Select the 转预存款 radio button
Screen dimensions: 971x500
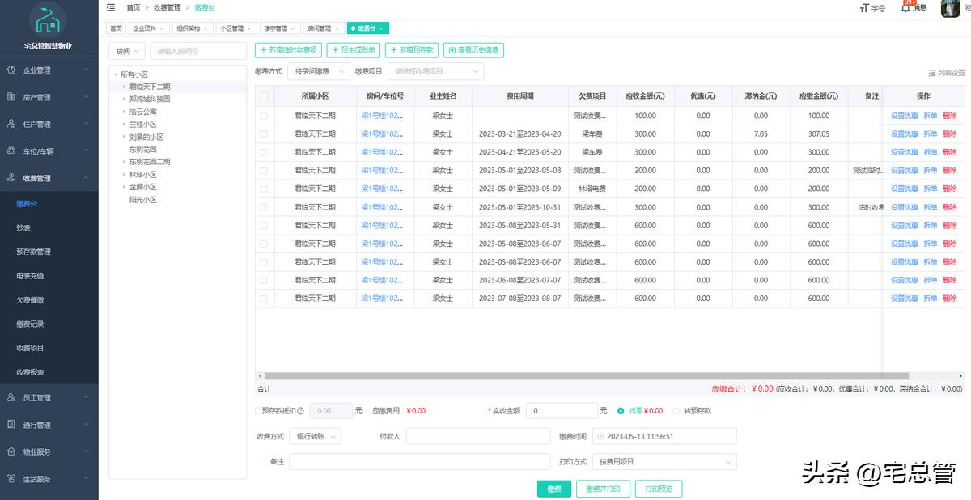675,410
